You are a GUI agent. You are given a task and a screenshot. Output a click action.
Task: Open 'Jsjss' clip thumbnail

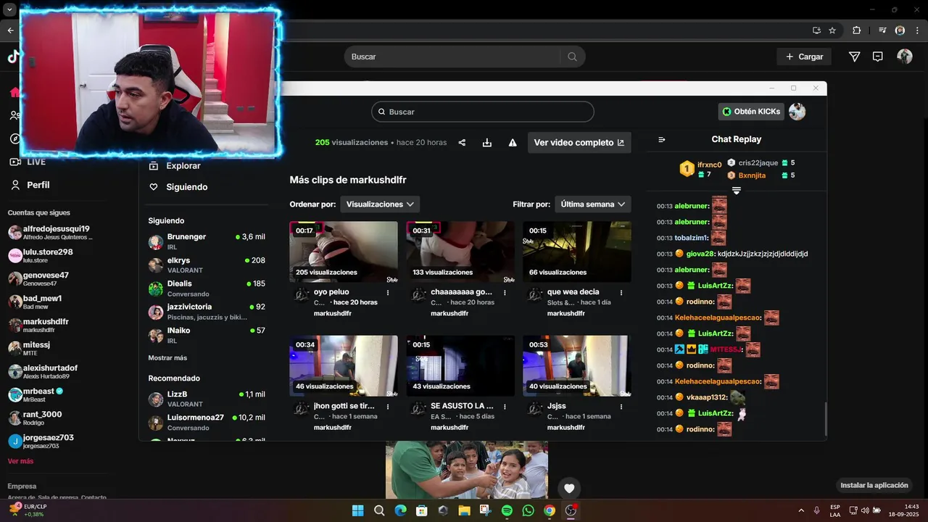577,365
